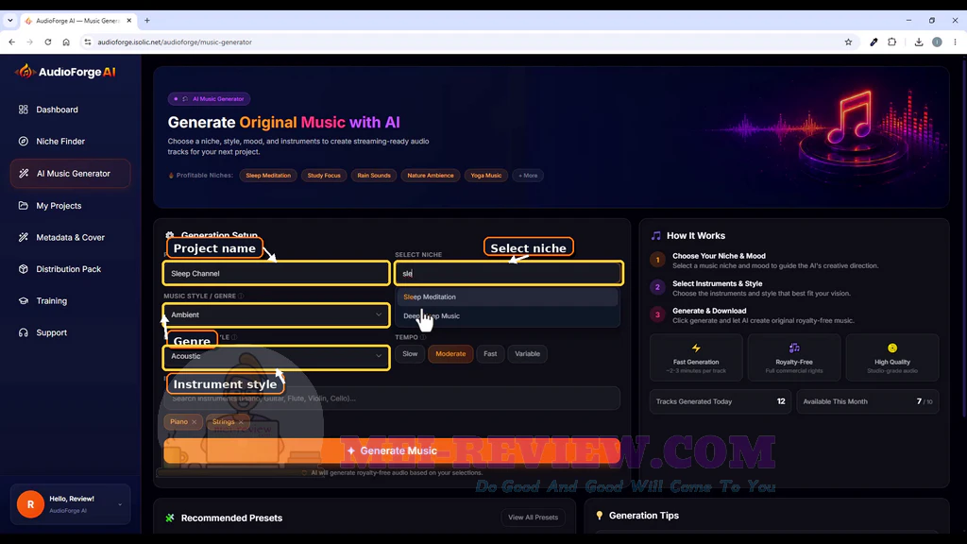Viewport: 967px width, 544px height.
Task: Click the High Quality card icon
Action: click(x=892, y=348)
